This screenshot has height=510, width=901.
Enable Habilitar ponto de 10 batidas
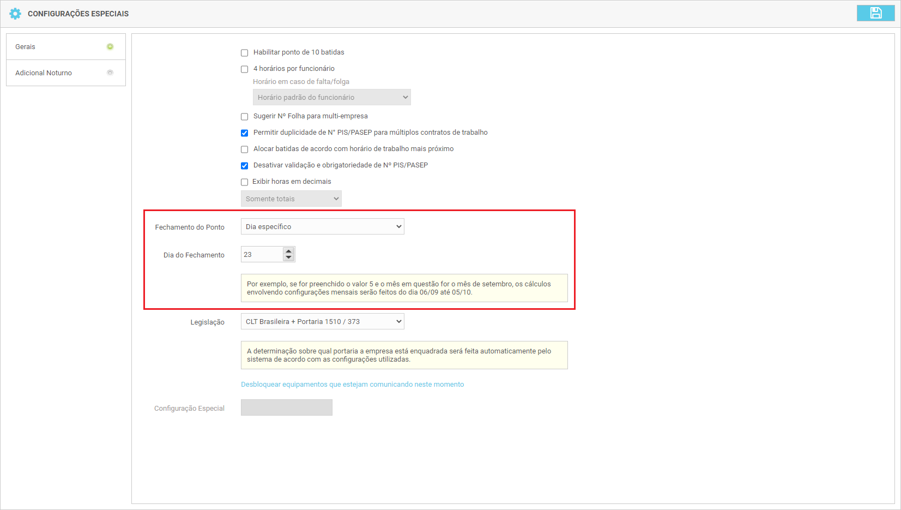[x=245, y=53]
